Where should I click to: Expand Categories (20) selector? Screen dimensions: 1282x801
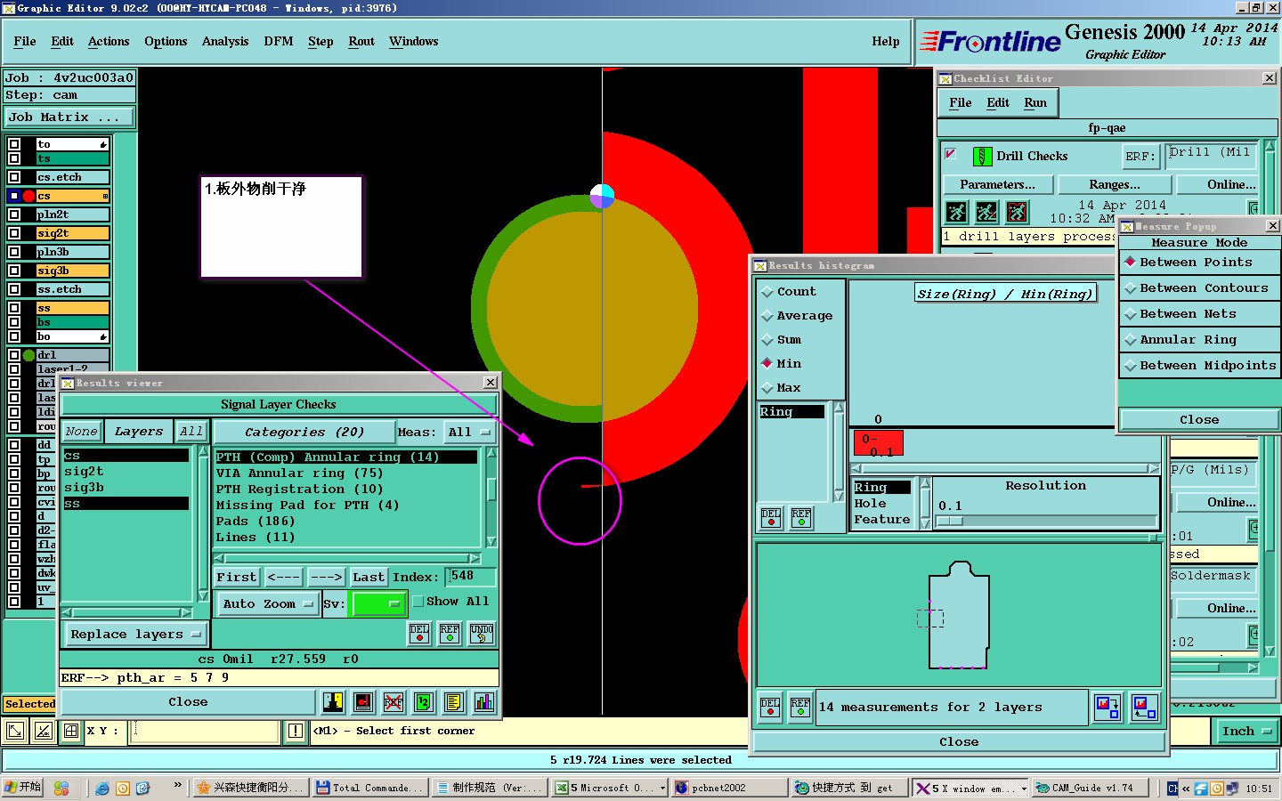coord(304,433)
